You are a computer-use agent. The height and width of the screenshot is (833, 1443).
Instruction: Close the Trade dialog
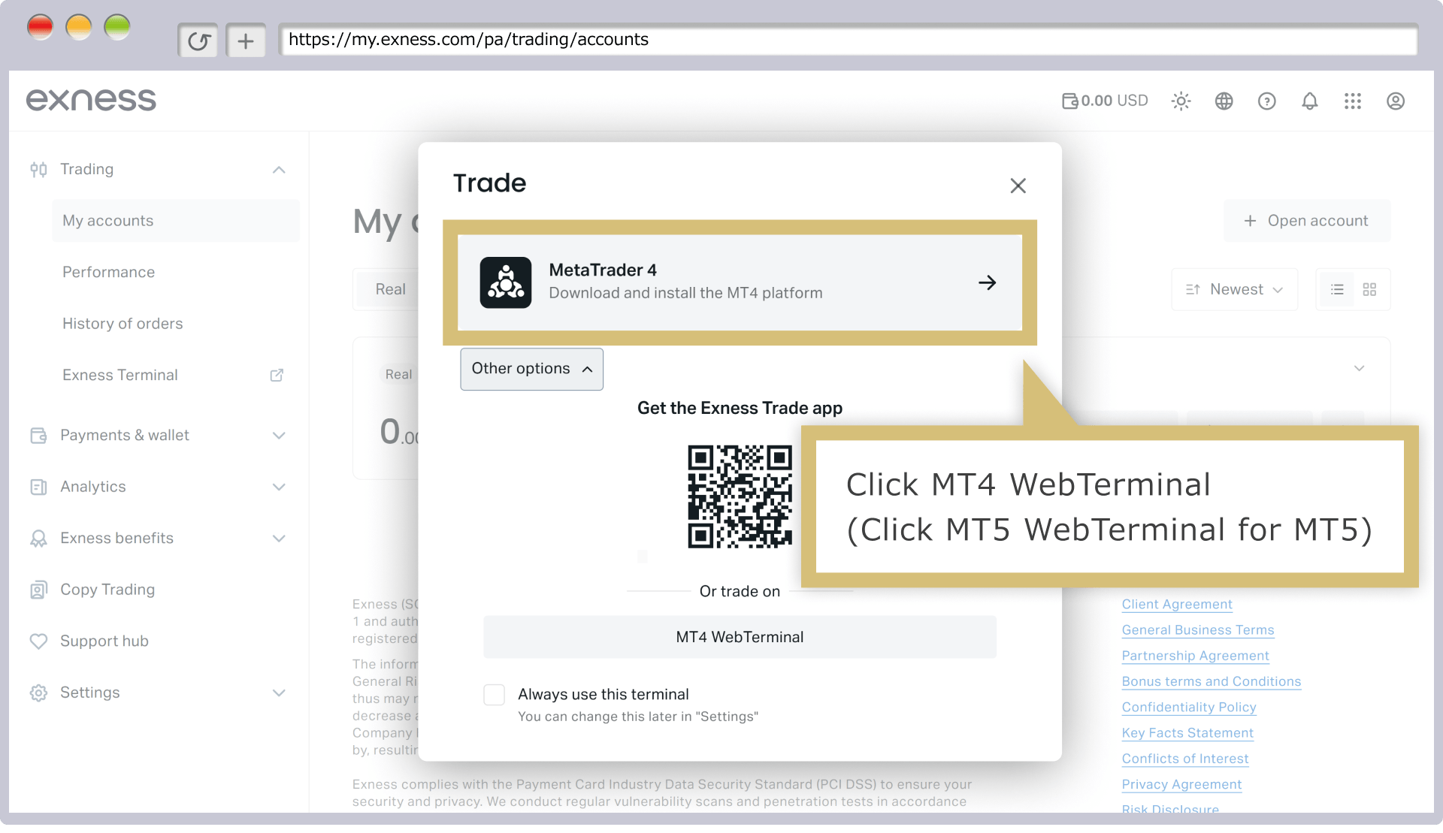(x=1018, y=186)
